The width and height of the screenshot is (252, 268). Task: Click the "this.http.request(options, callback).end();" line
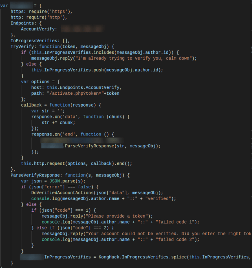tap(76, 164)
